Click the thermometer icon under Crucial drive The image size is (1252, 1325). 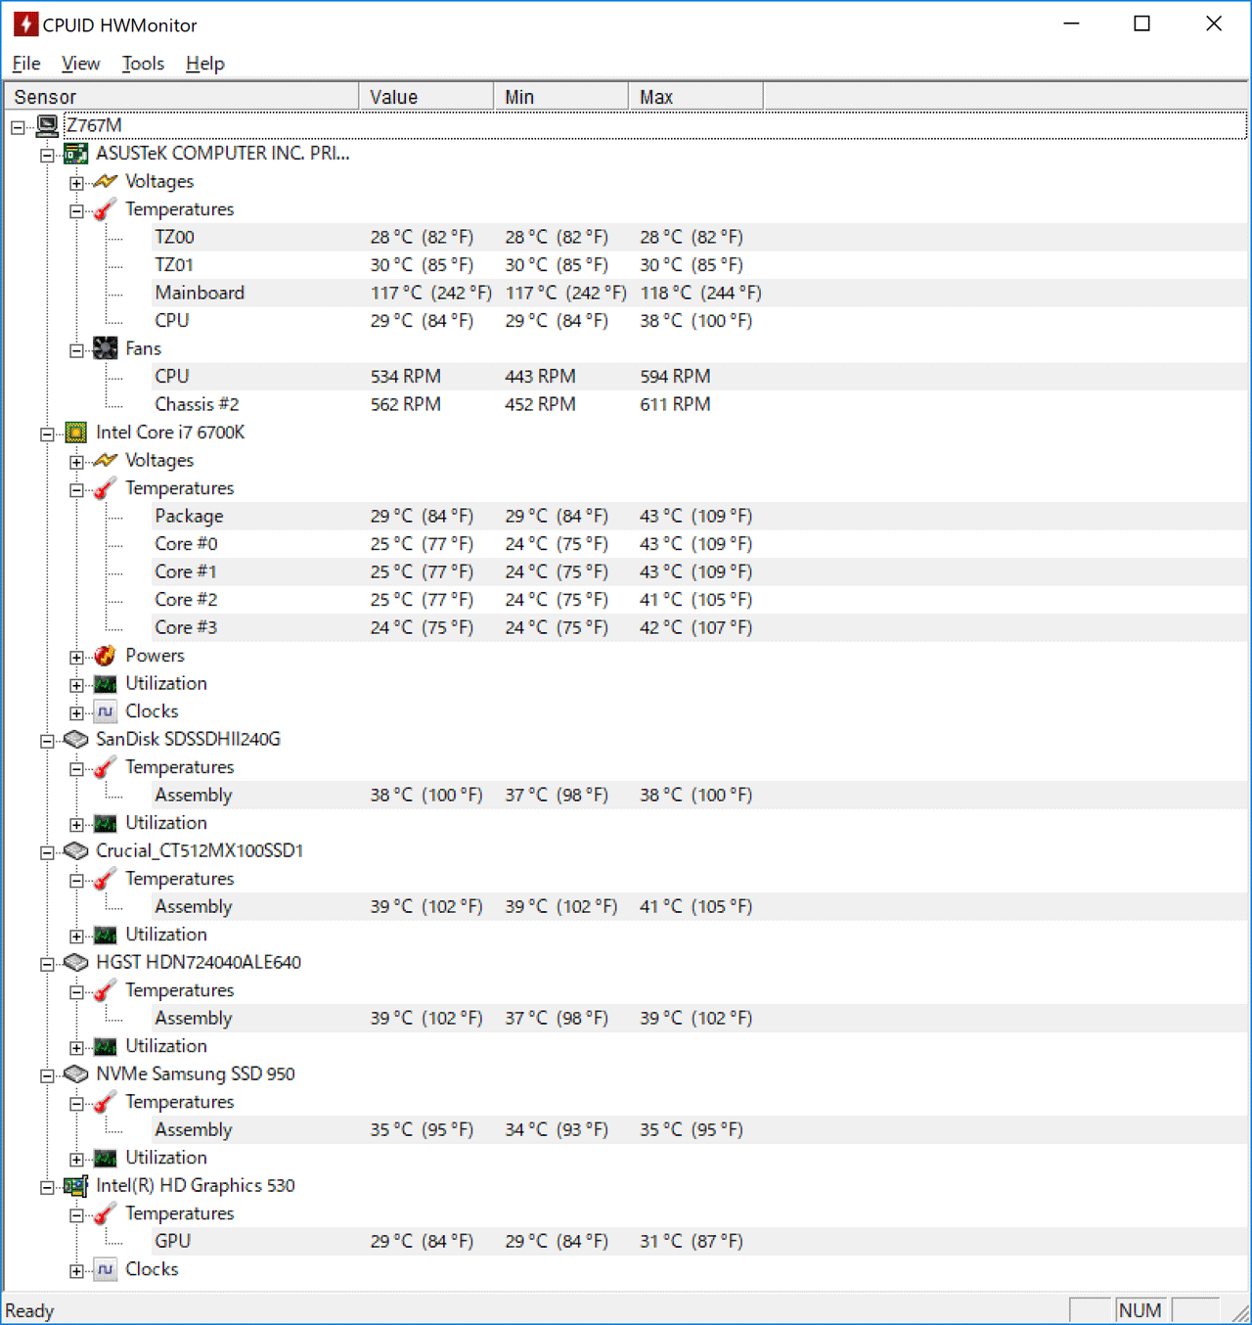(105, 879)
